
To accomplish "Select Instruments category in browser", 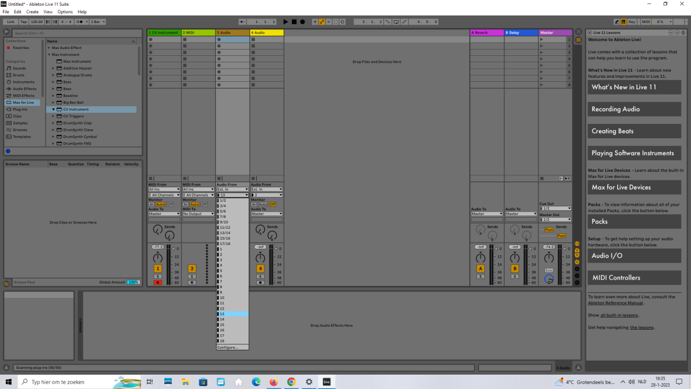I will tap(24, 82).
